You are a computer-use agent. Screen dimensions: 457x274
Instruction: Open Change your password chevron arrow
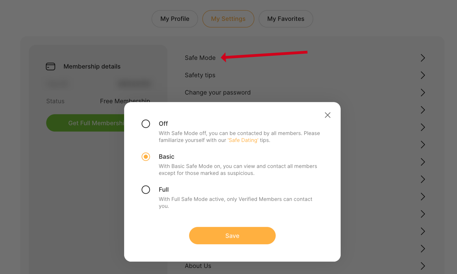coord(423,92)
